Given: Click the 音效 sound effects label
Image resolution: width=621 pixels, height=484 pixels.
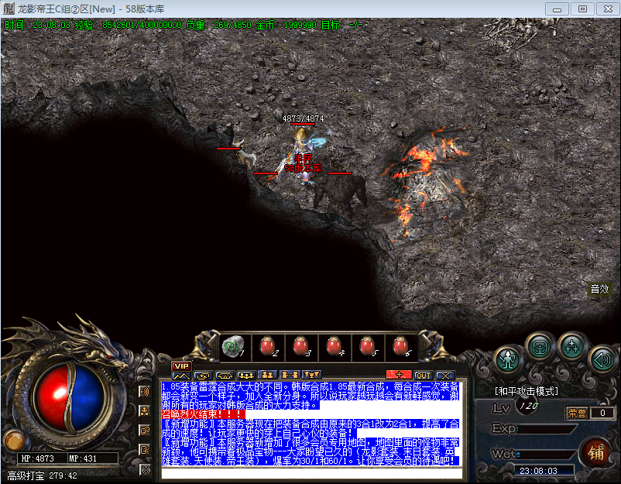Looking at the screenshot, I should [x=599, y=289].
